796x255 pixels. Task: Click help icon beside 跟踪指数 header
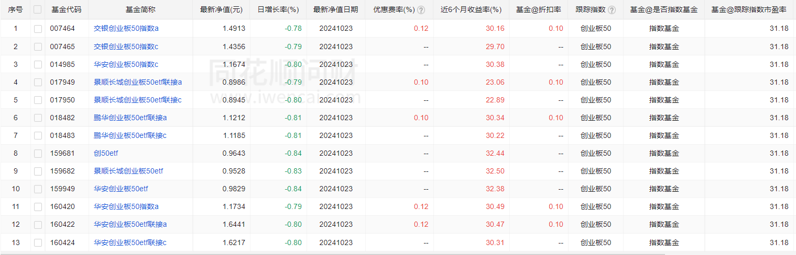pyautogui.click(x=612, y=10)
